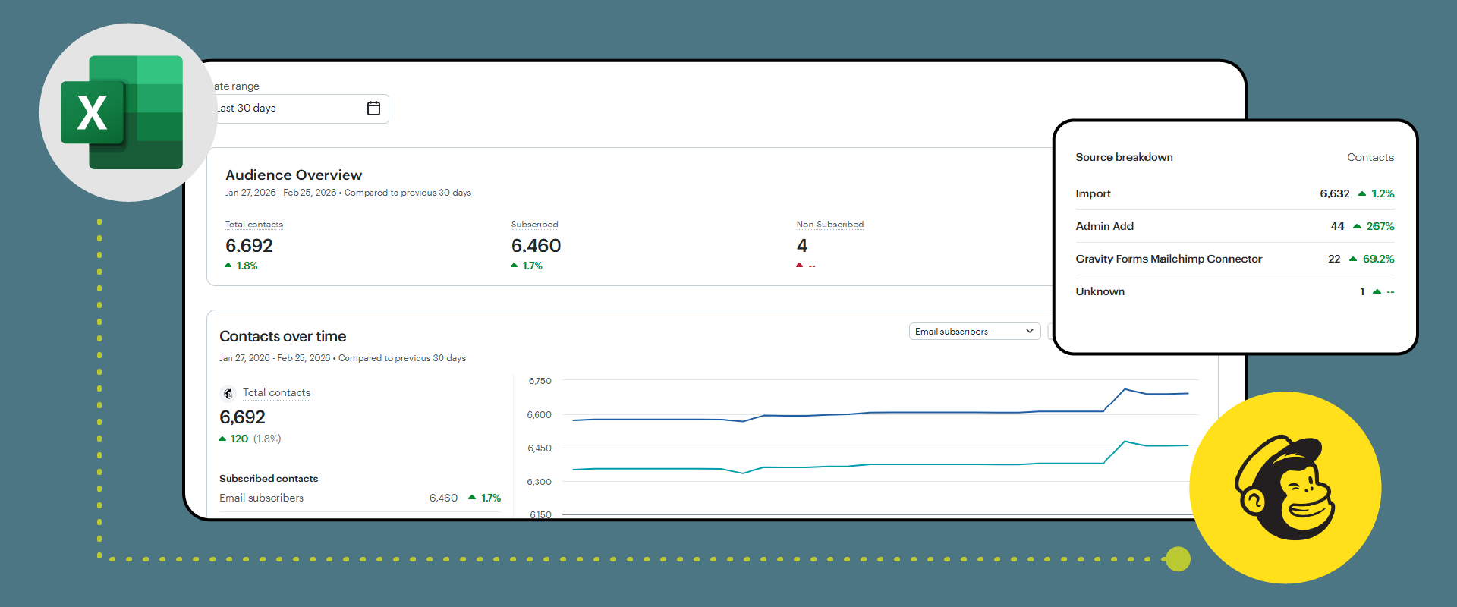Click the 120 (1.8%) change figure
This screenshot has width=1457, height=607.
click(250, 439)
